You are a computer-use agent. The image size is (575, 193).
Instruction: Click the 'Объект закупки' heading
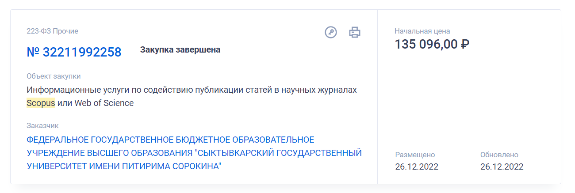(54, 76)
